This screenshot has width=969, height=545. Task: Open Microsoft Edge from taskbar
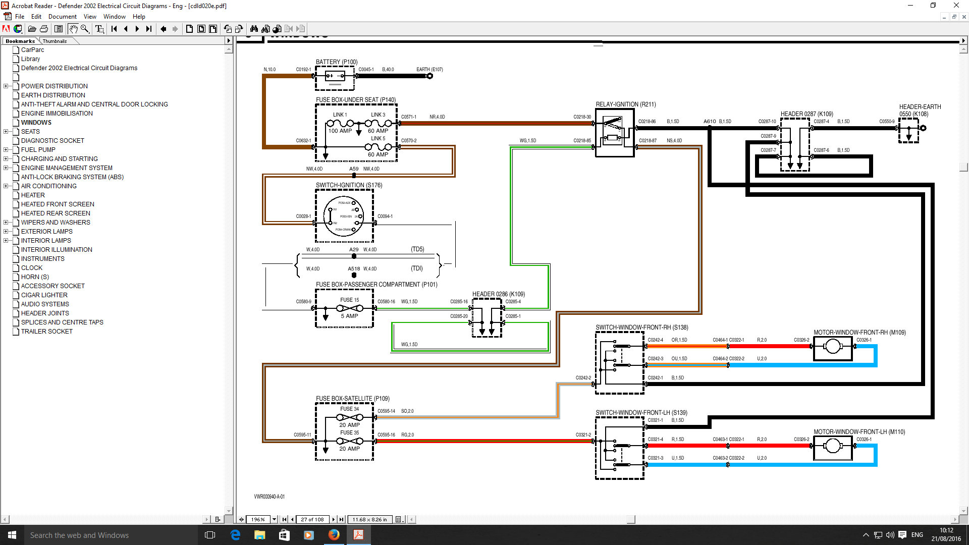pyautogui.click(x=235, y=535)
